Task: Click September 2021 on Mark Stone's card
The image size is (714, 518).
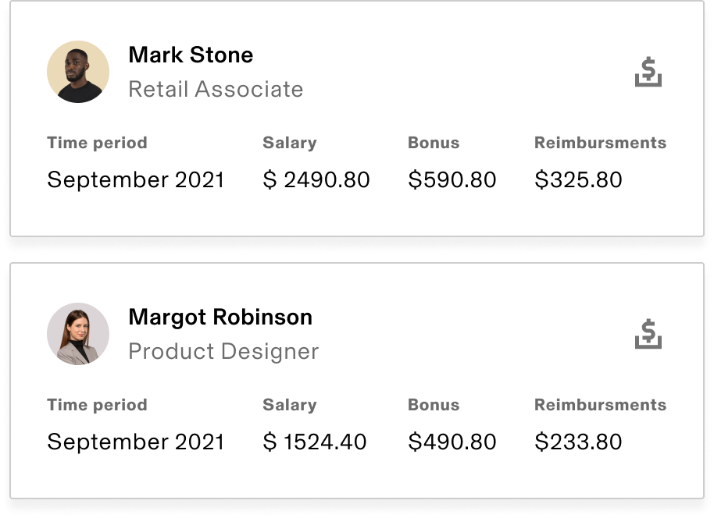Action: point(136,180)
